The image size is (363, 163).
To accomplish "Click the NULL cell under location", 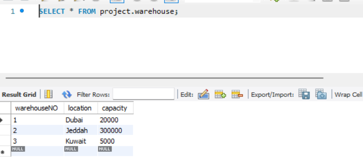I will pos(81,151).
